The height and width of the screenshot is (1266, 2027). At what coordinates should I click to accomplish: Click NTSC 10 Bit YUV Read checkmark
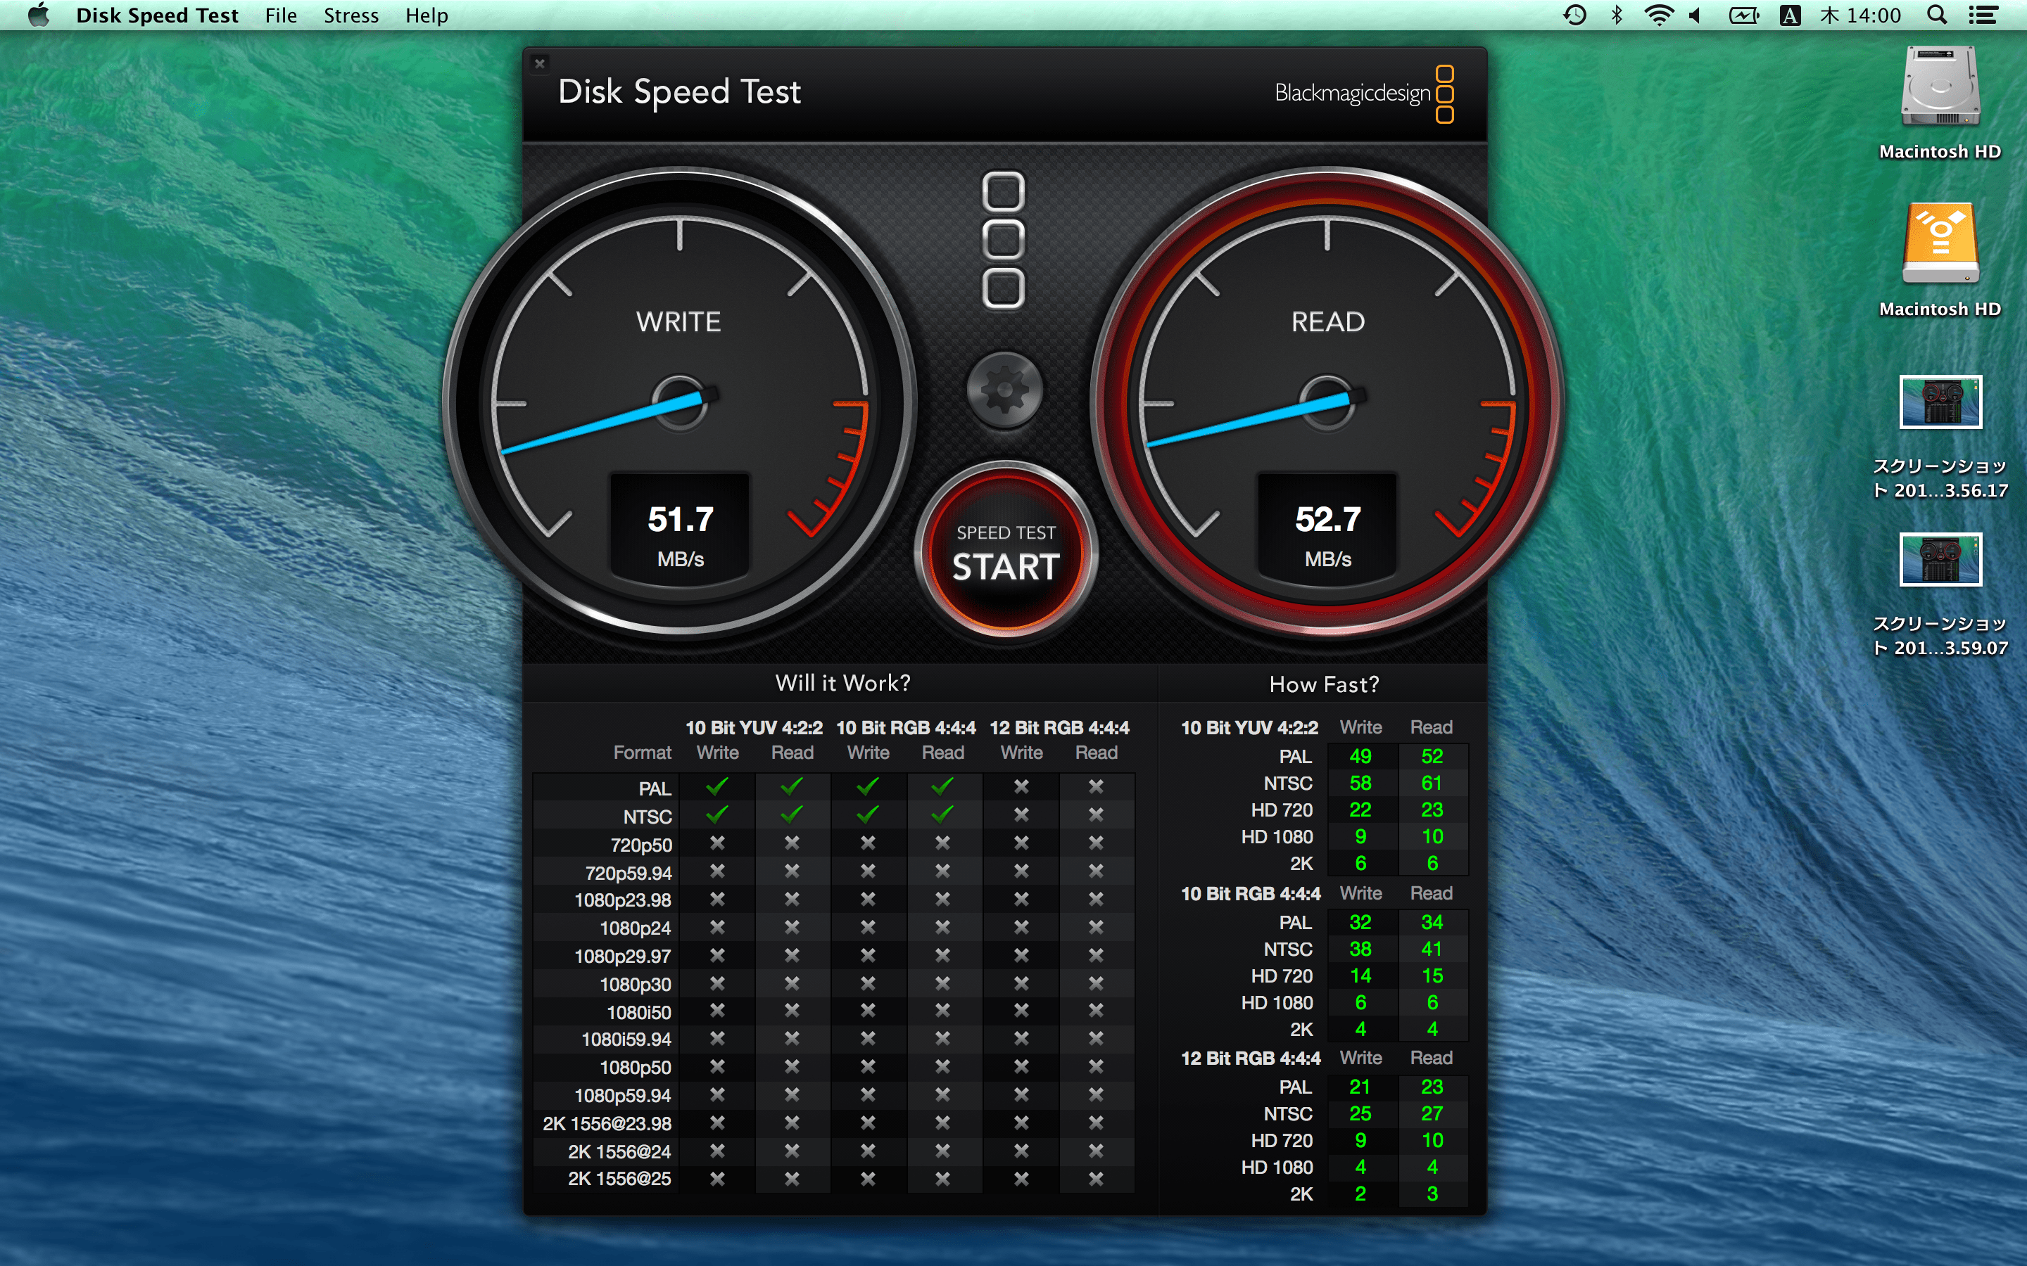point(792,814)
